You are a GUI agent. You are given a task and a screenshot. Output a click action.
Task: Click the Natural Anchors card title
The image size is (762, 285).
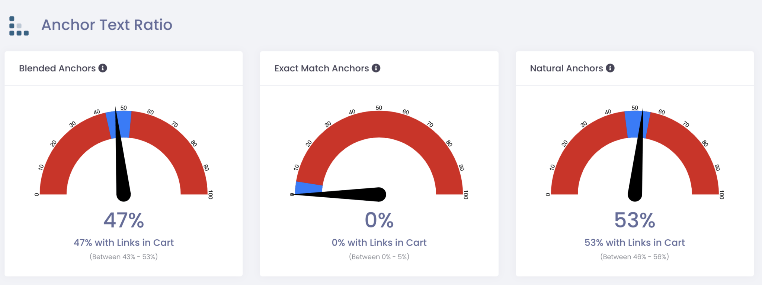566,68
